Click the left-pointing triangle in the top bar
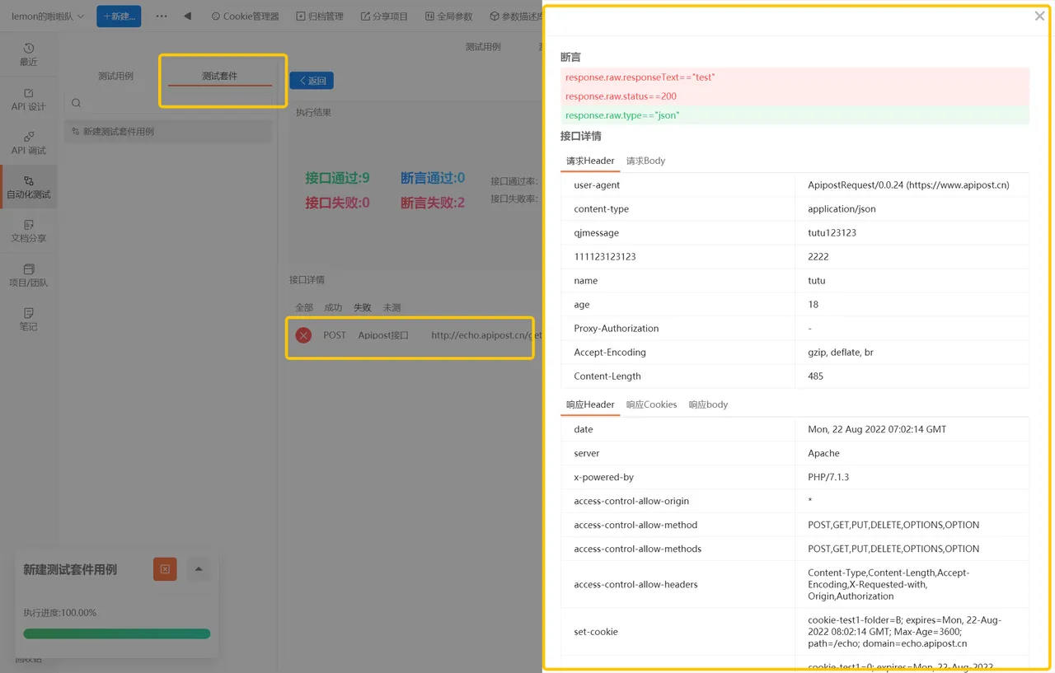The width and height of the screenshot is (1055, 673). 187,16
